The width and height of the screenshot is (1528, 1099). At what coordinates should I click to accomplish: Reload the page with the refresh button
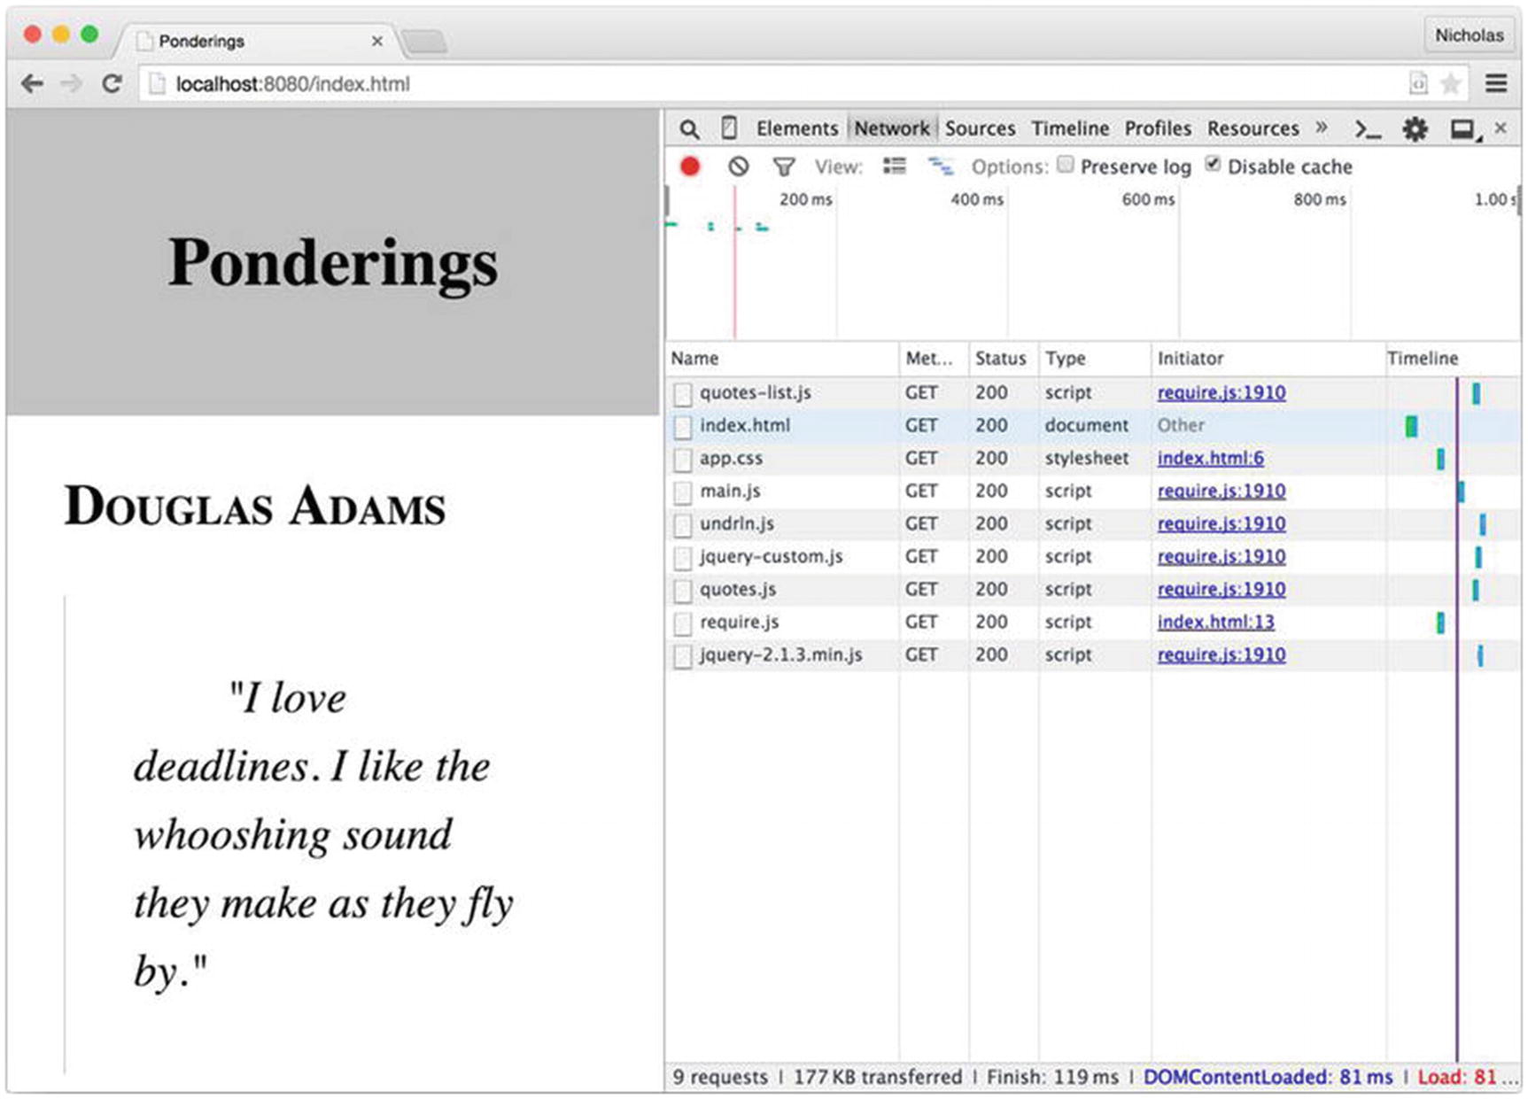pos(112,84)
